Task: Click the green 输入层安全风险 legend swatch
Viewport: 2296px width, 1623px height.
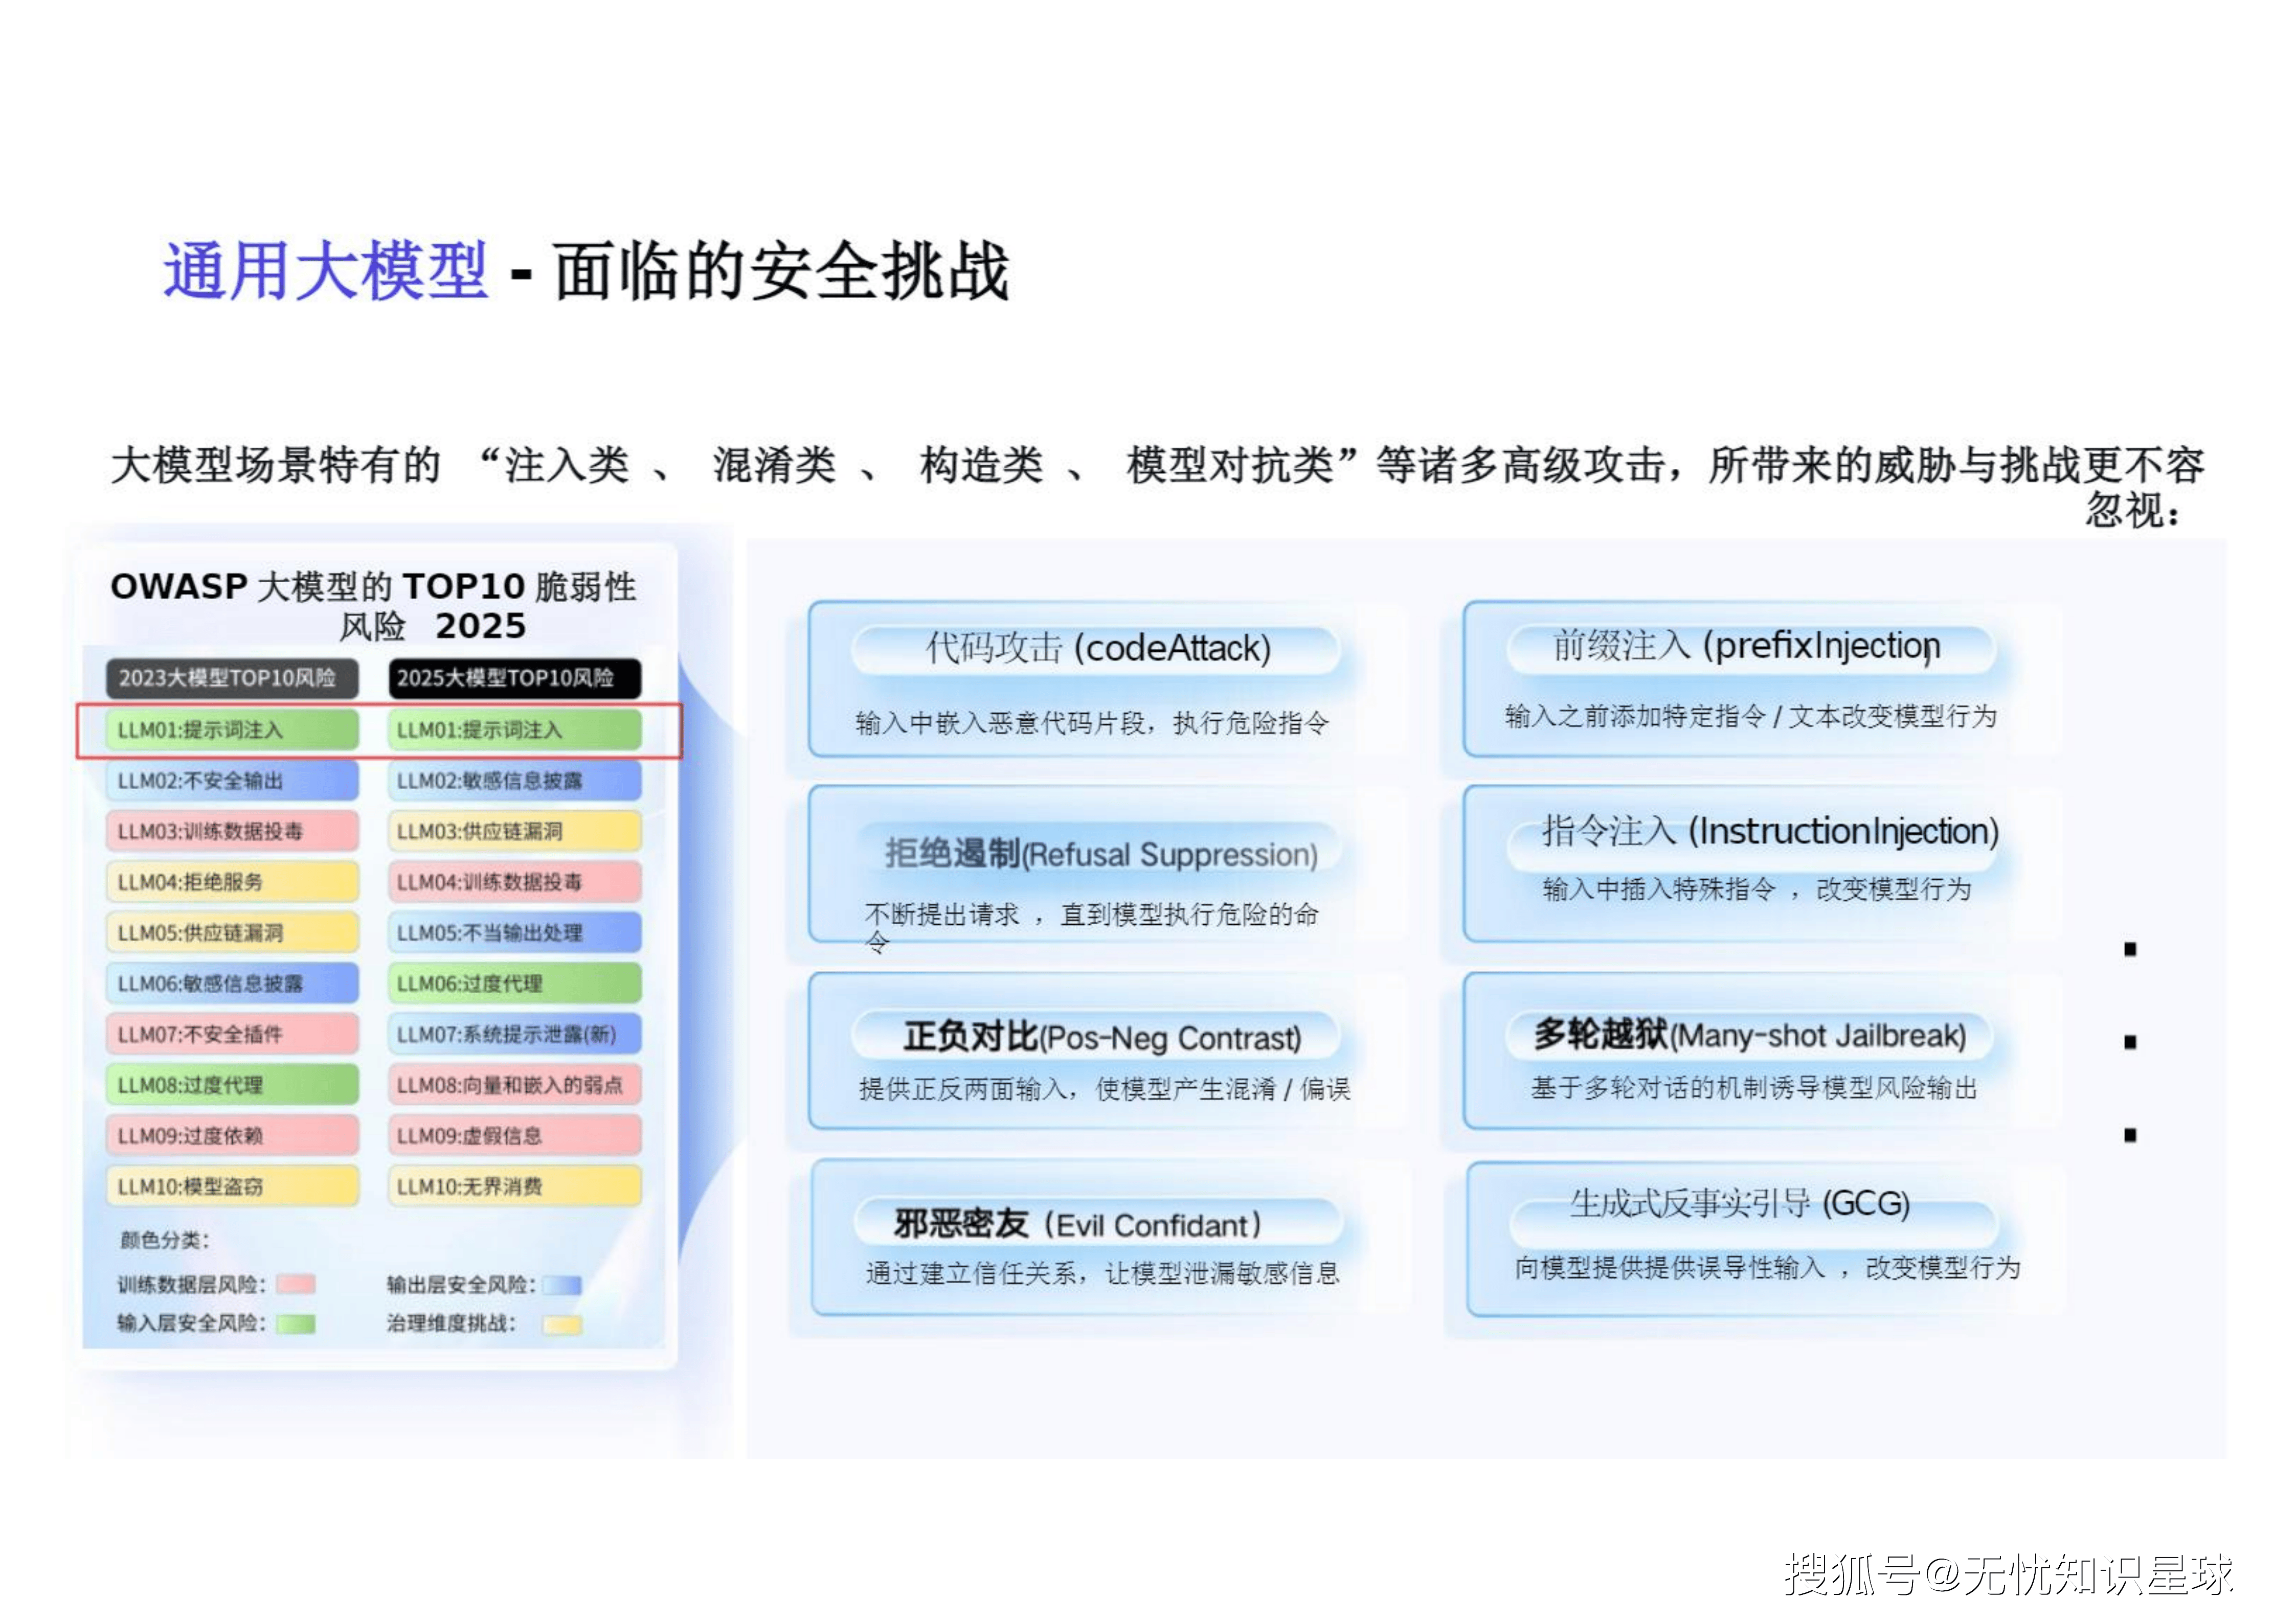Action: click(296, 1323)
